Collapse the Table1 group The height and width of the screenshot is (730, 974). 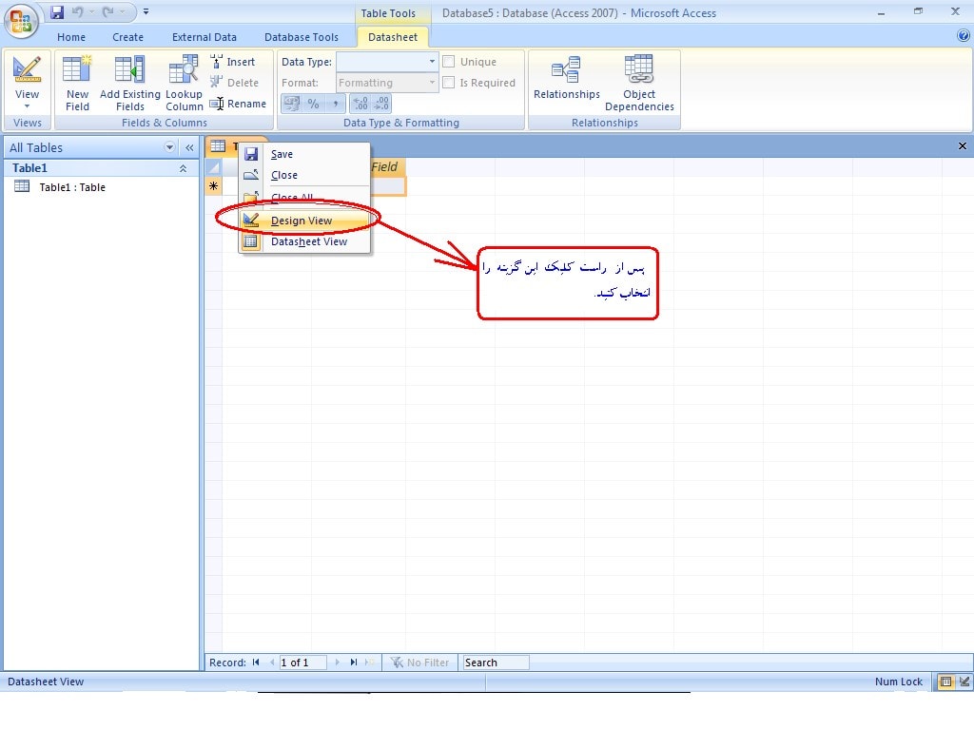[183, 168]
